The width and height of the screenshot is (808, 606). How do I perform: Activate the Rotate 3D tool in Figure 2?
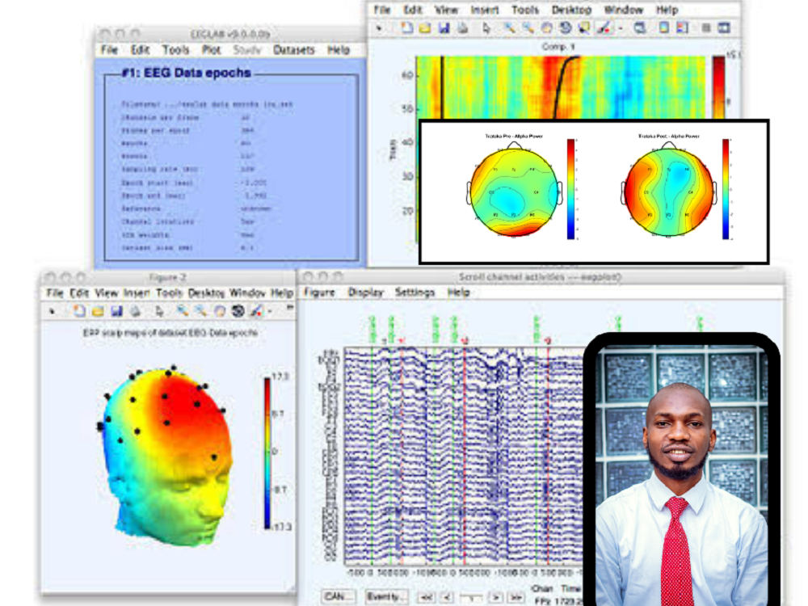pos(236,310)
